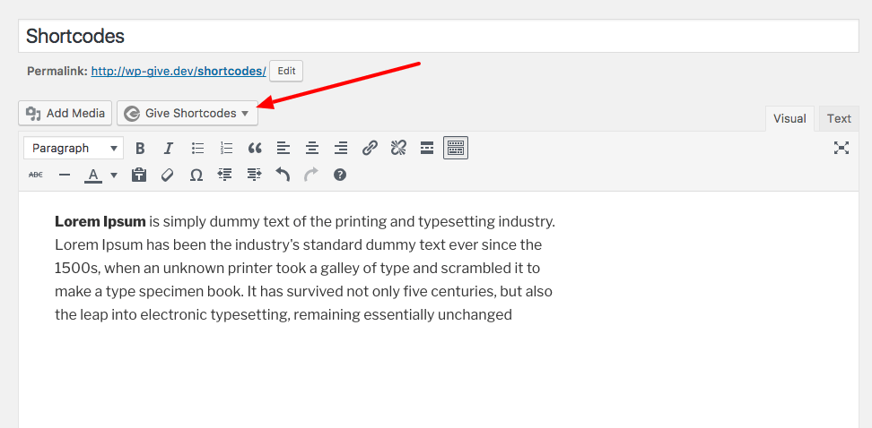Apply strikethrough formatting
The image size is (872, 428).
click(x=36, y=175)
